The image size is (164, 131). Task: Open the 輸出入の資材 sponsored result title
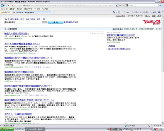[x=17, y=33]
